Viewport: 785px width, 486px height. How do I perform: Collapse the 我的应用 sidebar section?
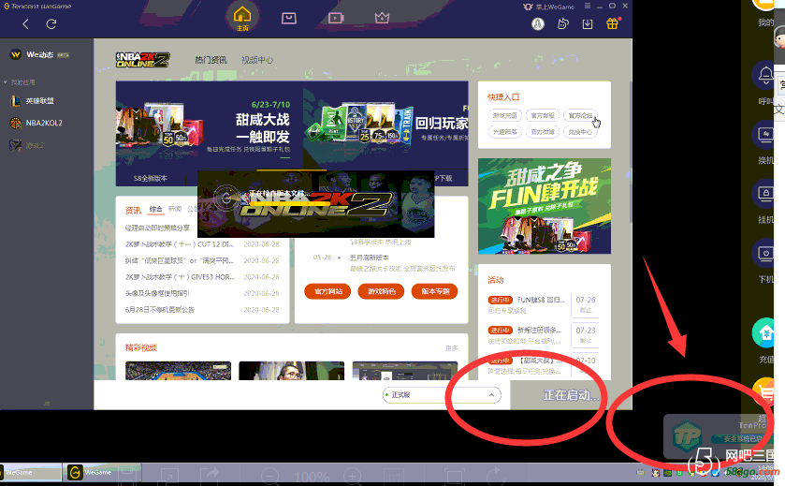coord(19,82)
